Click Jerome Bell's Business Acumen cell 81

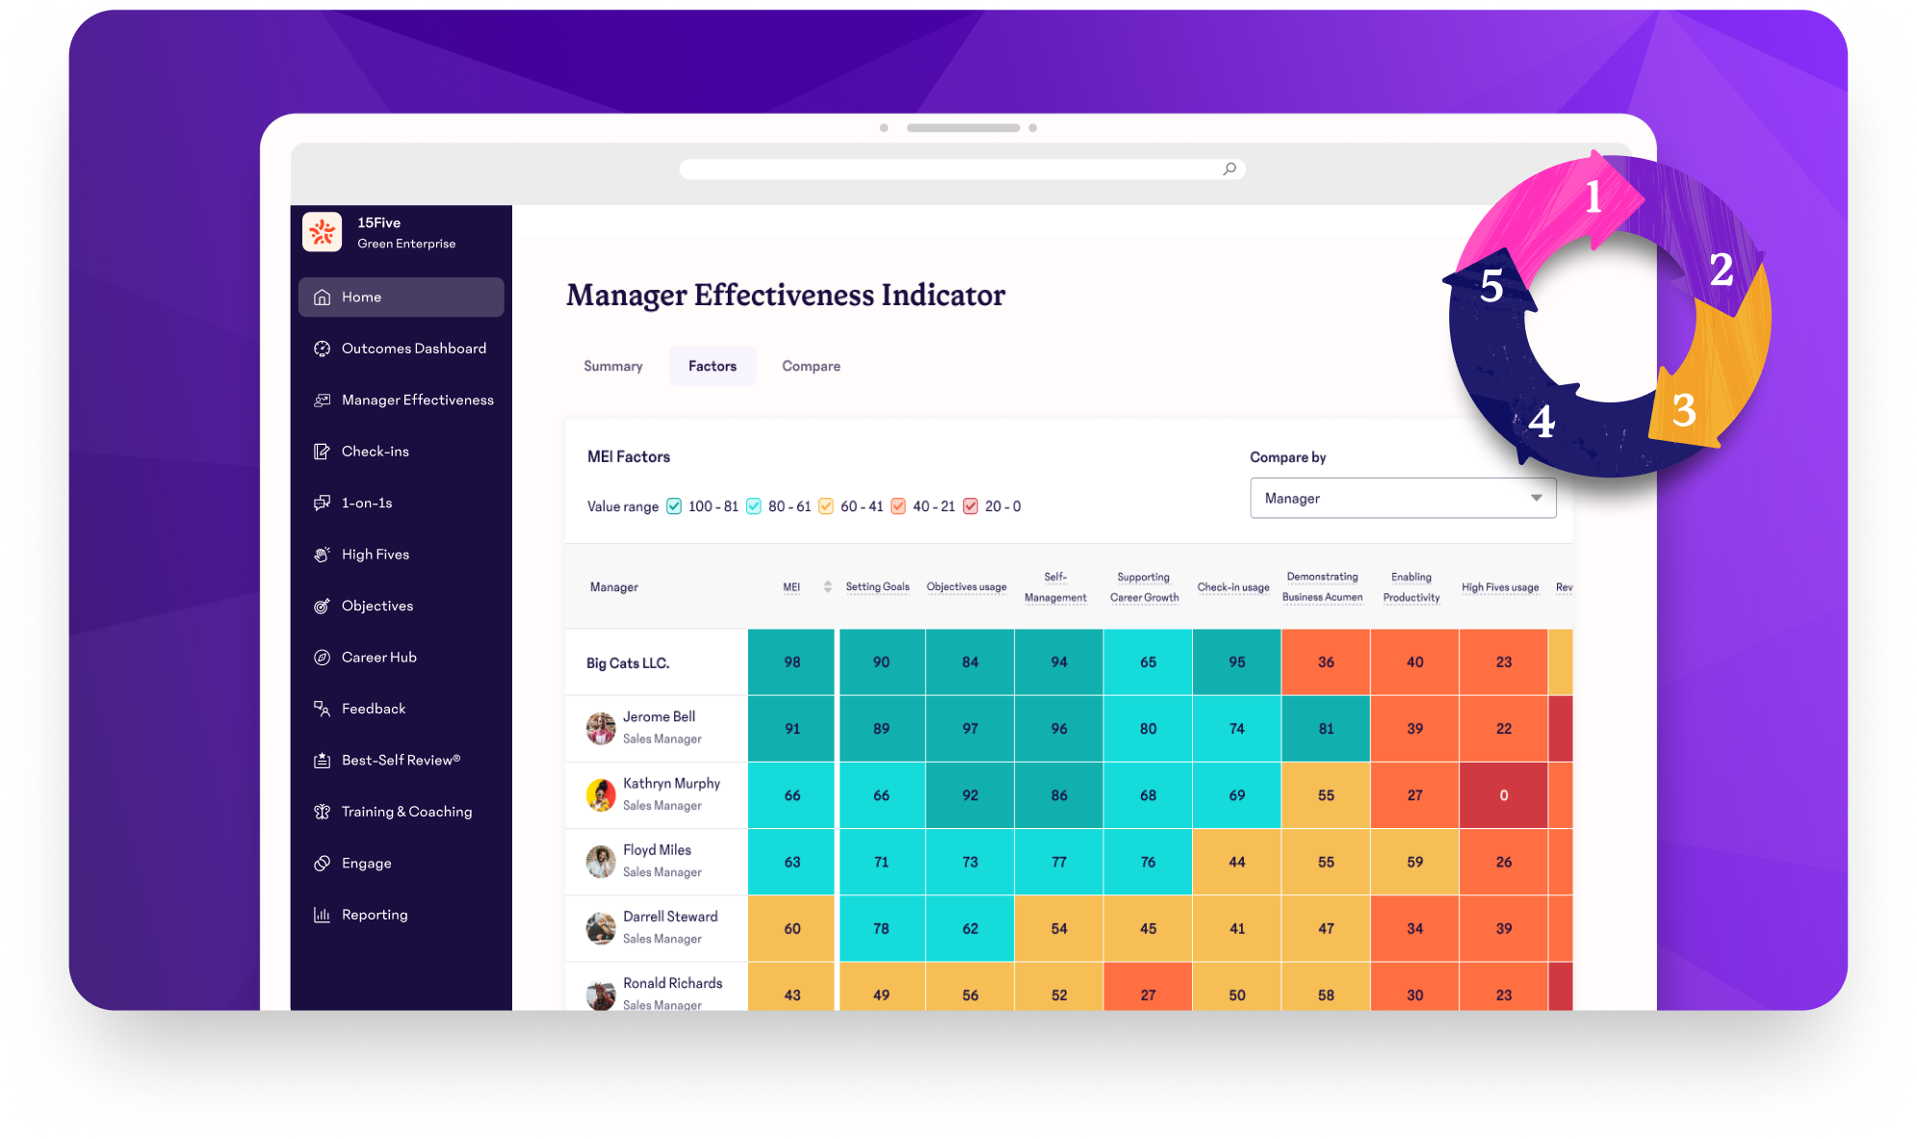pos(1326,729)
